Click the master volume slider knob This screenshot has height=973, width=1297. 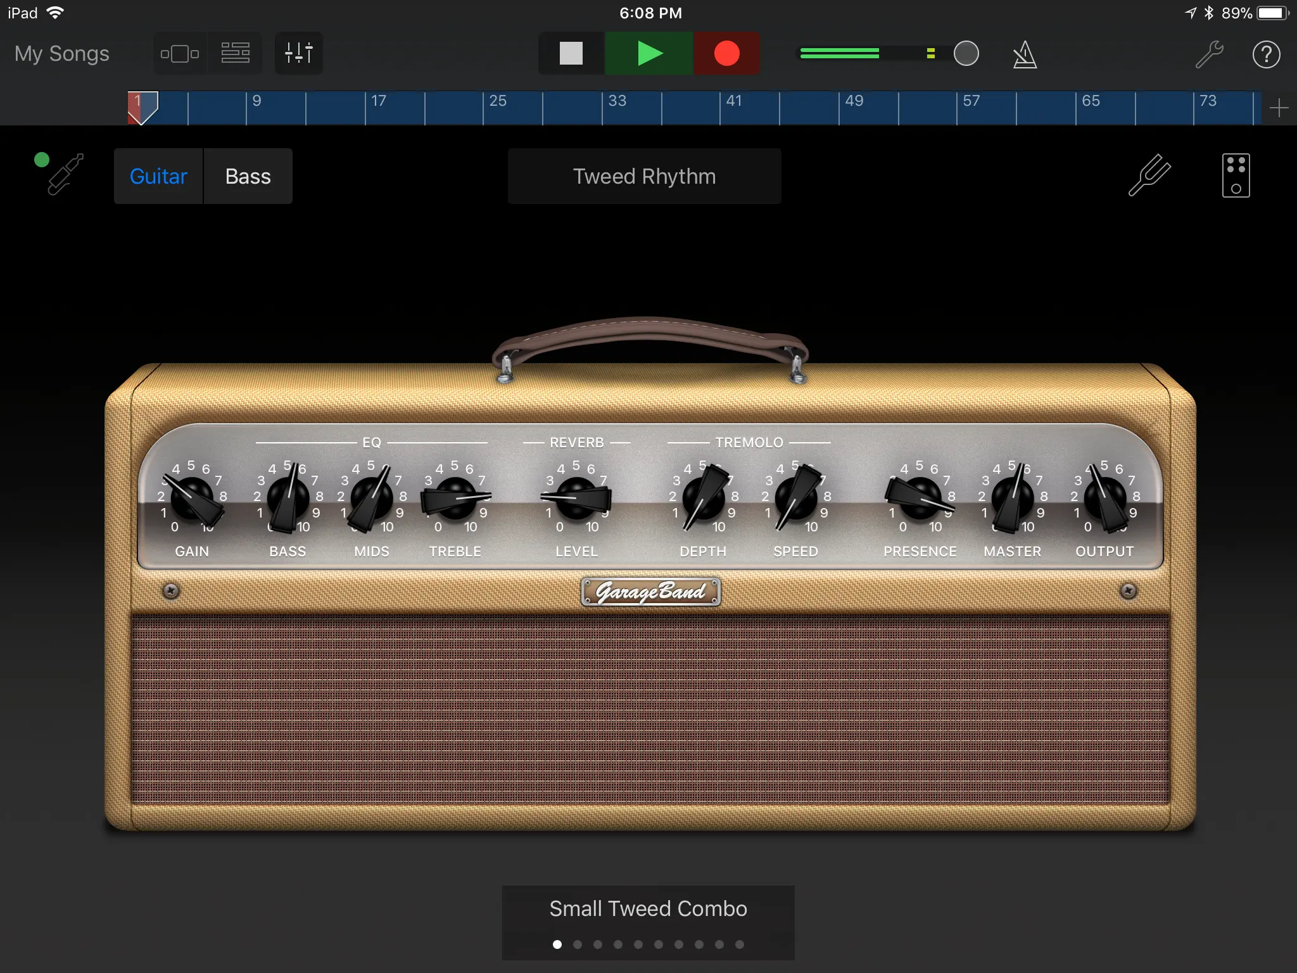click(966, 54)
